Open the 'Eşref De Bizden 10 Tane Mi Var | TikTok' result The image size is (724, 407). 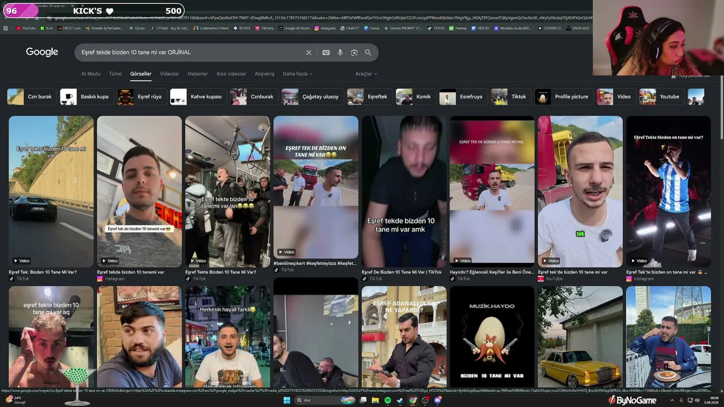(x=402, y=272)
